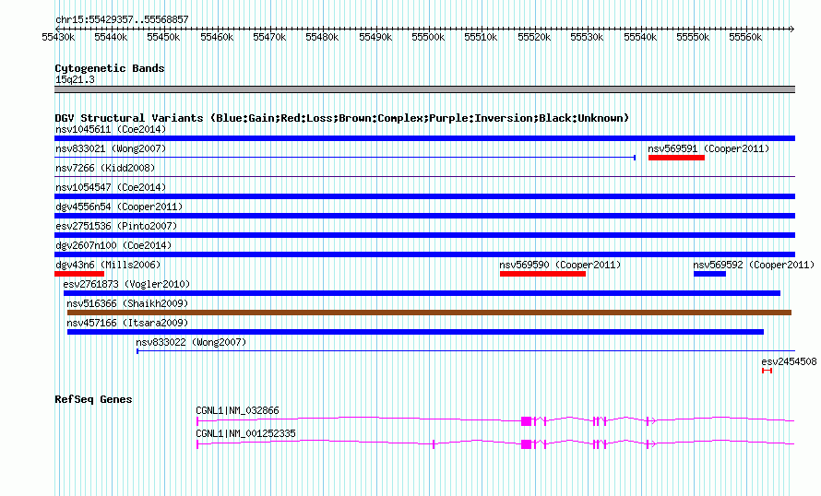821x496 pixels.
Task: Click the DGV Structural Variants track title
Action: [341, 118]
